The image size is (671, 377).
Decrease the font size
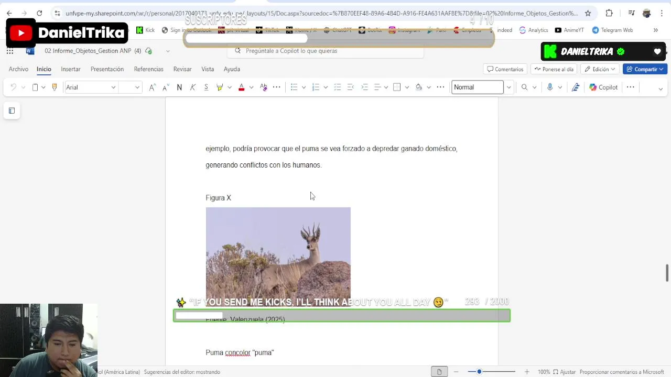coord(166,87)
